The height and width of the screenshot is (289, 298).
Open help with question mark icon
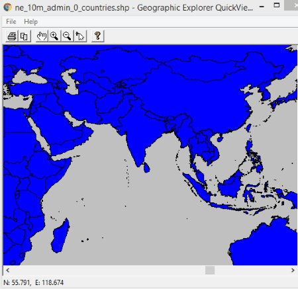[x=97, y=36]
